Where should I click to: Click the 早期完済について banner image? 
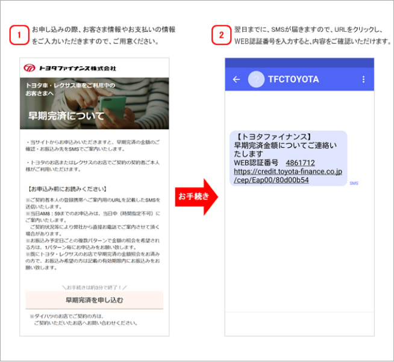coord(94,103)
